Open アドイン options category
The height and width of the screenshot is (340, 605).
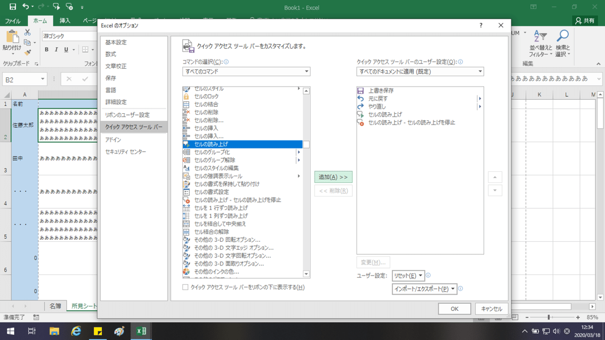pos(113,140)
